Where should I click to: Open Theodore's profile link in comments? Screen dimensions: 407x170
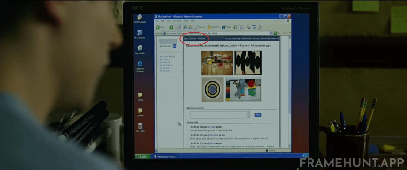pyautogui.click(x=214, y=135)
